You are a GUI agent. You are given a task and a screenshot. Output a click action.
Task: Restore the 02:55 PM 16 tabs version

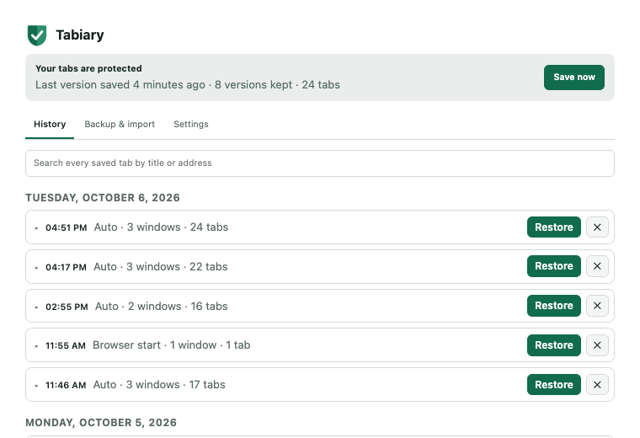click(554, 306)
